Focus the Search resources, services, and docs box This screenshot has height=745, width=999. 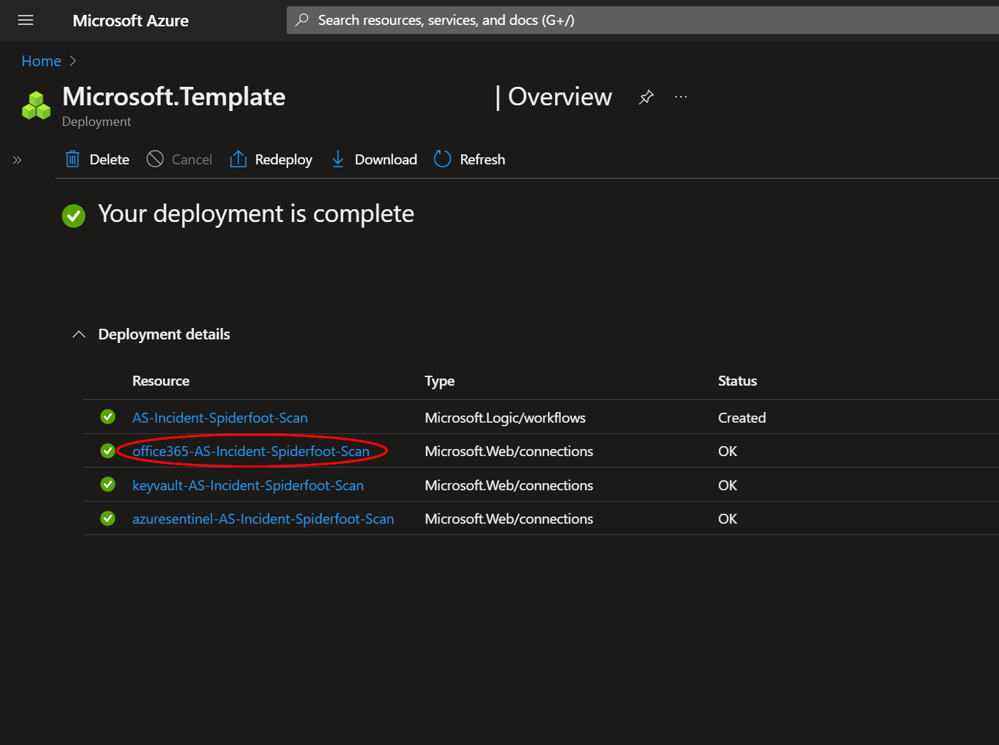coord(643,20)
